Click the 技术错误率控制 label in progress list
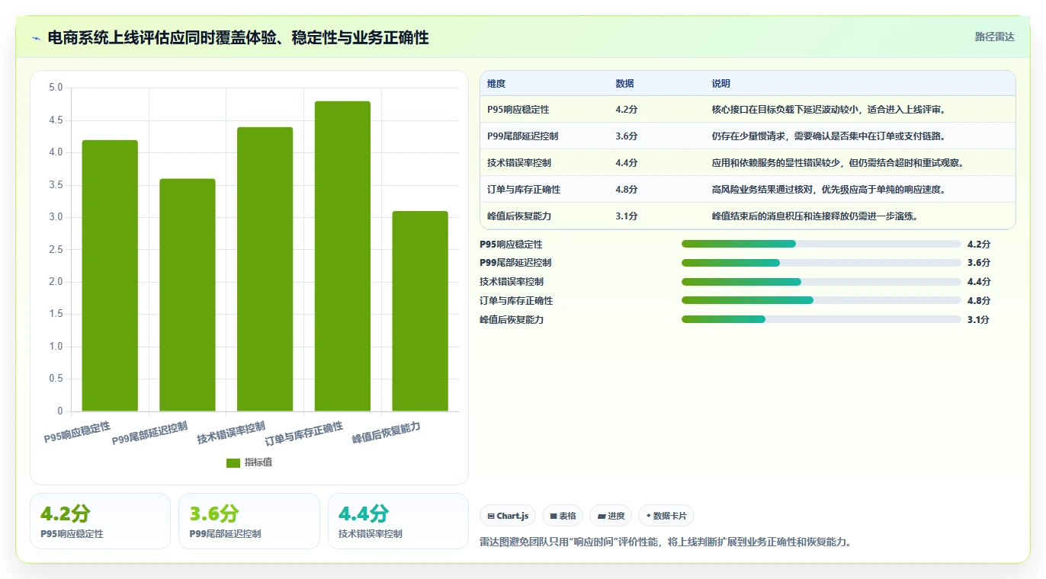The image size is (1046, 579). point(512,282)
